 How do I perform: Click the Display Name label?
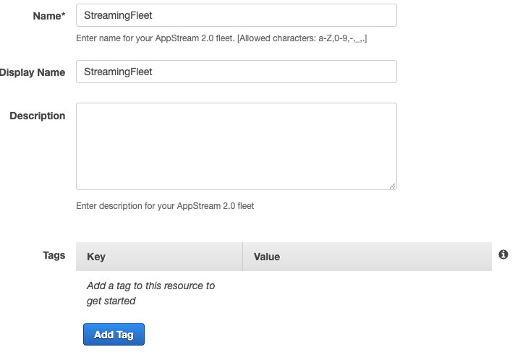point(33,72)
